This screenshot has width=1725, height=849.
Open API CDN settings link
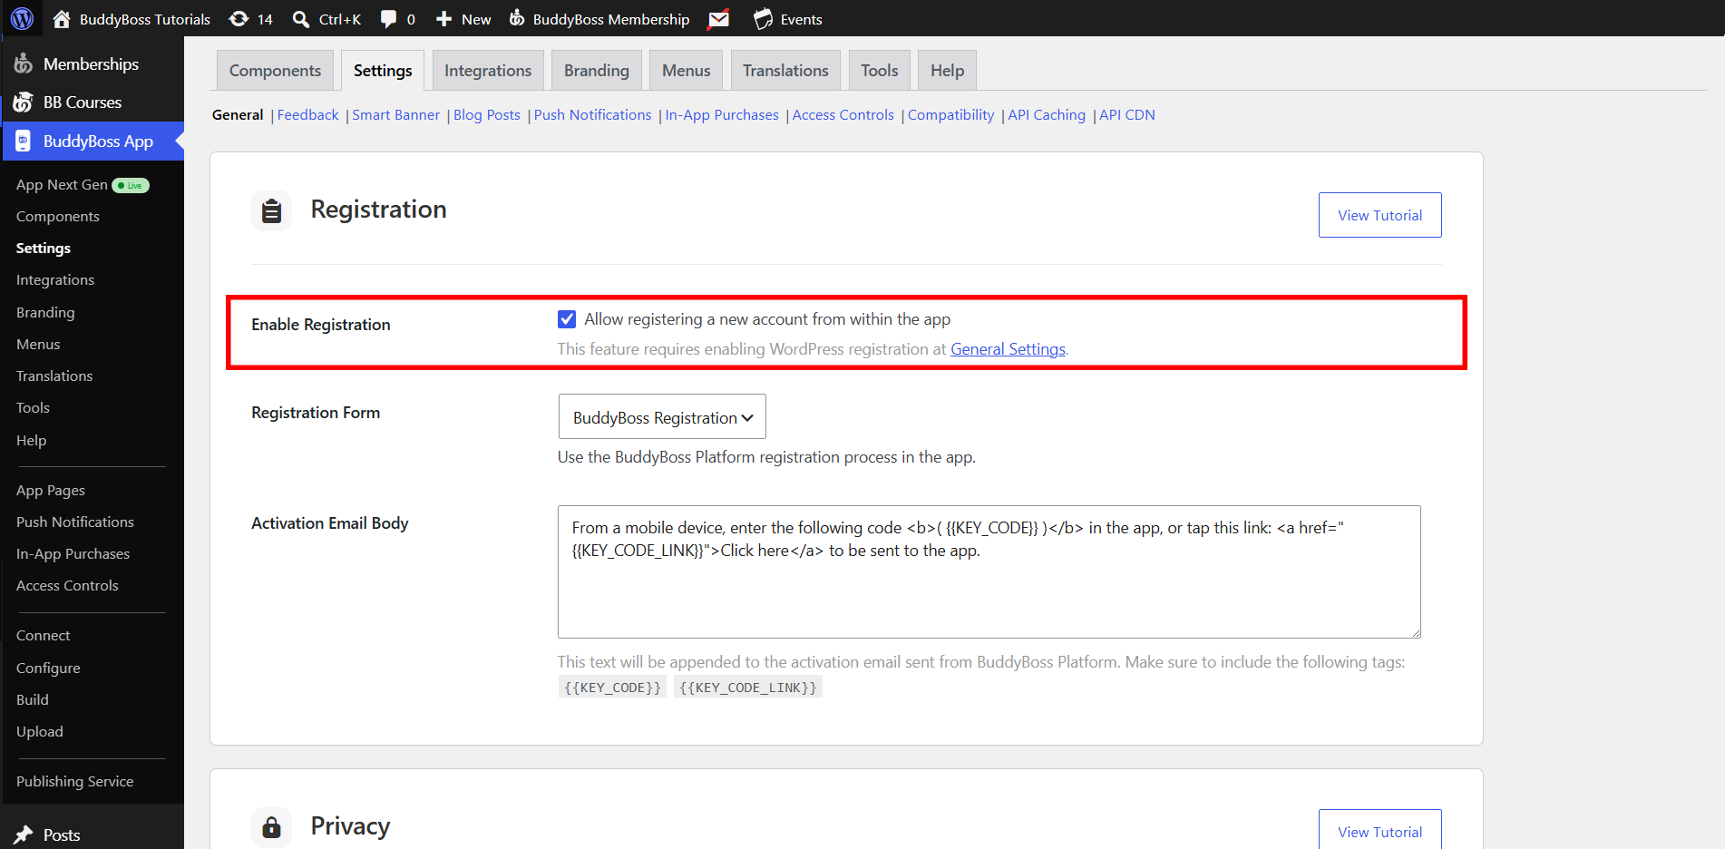[1127, 115]
